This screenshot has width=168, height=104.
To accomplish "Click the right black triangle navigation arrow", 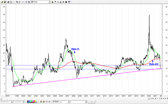I will click(x=166, y=98).
